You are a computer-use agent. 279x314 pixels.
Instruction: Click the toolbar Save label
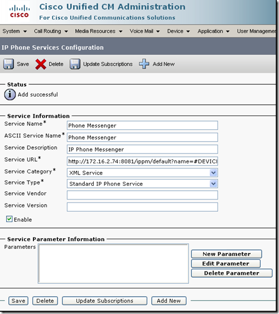[x=23, y=64]
